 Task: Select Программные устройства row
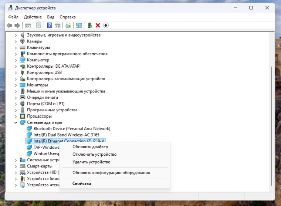(52, 110)
